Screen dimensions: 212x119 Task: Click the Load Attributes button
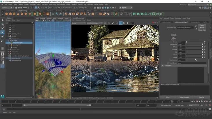[x=184, y=97]
